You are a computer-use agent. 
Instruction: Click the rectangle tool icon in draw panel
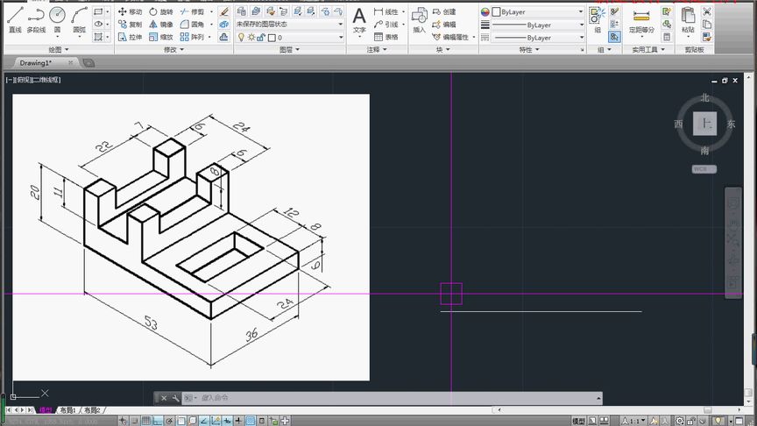pos(98,11)
